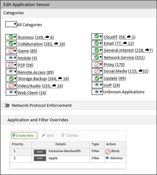Select the Apple filter override row
Image resolution: width=157 pixels, height=175 pixels.
[x=68, y=159]
